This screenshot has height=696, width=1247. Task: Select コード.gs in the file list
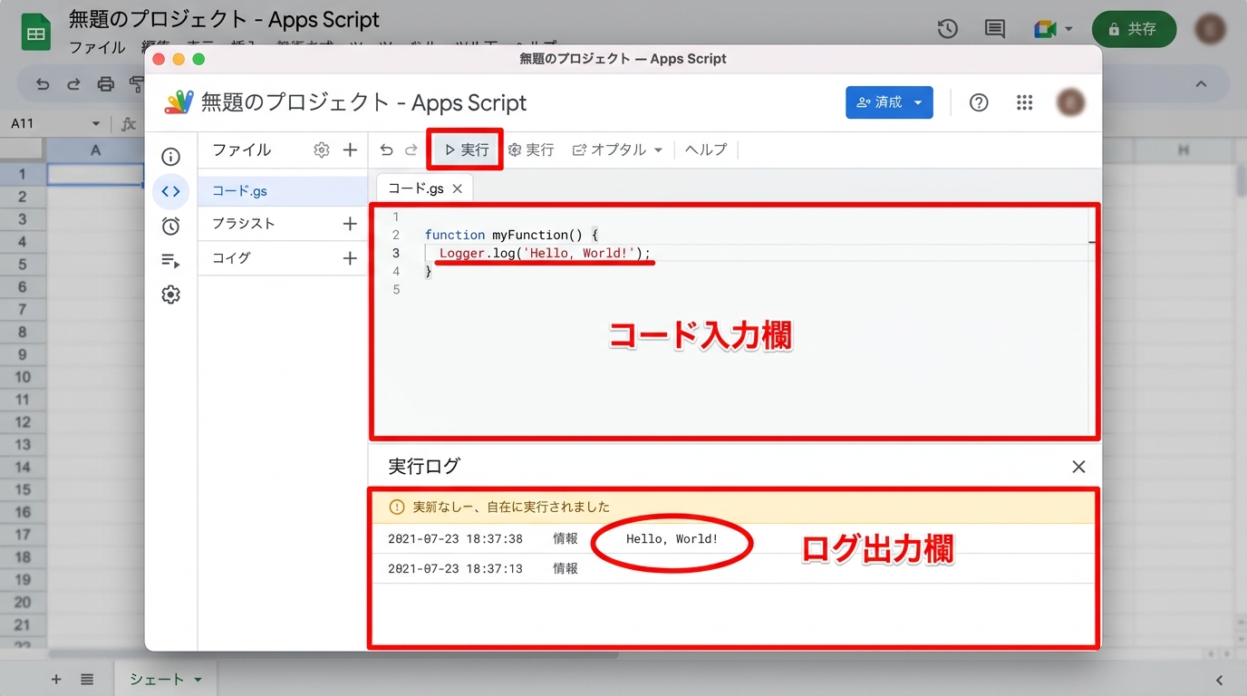(240, 191)
